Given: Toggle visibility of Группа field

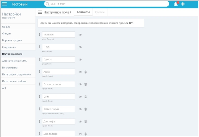Looking at the screenshot, I should 80,60.
